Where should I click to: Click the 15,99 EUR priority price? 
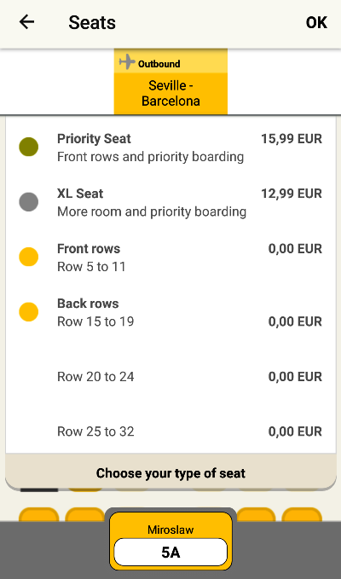(292, 139)
